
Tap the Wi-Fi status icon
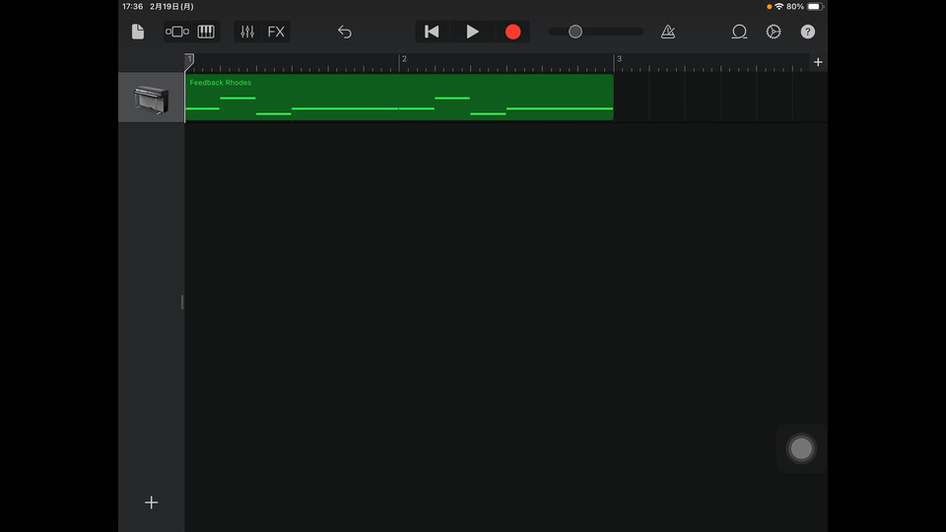pos(778,7)
